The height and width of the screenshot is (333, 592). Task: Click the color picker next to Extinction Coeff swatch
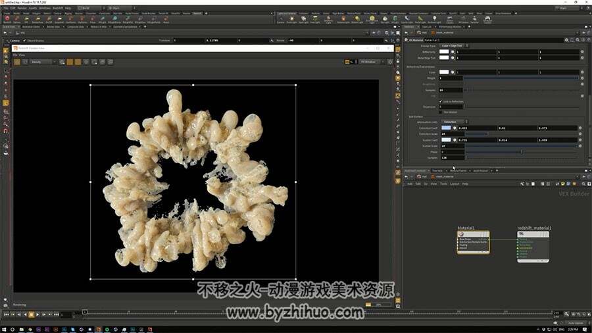(x=455, y=128)
